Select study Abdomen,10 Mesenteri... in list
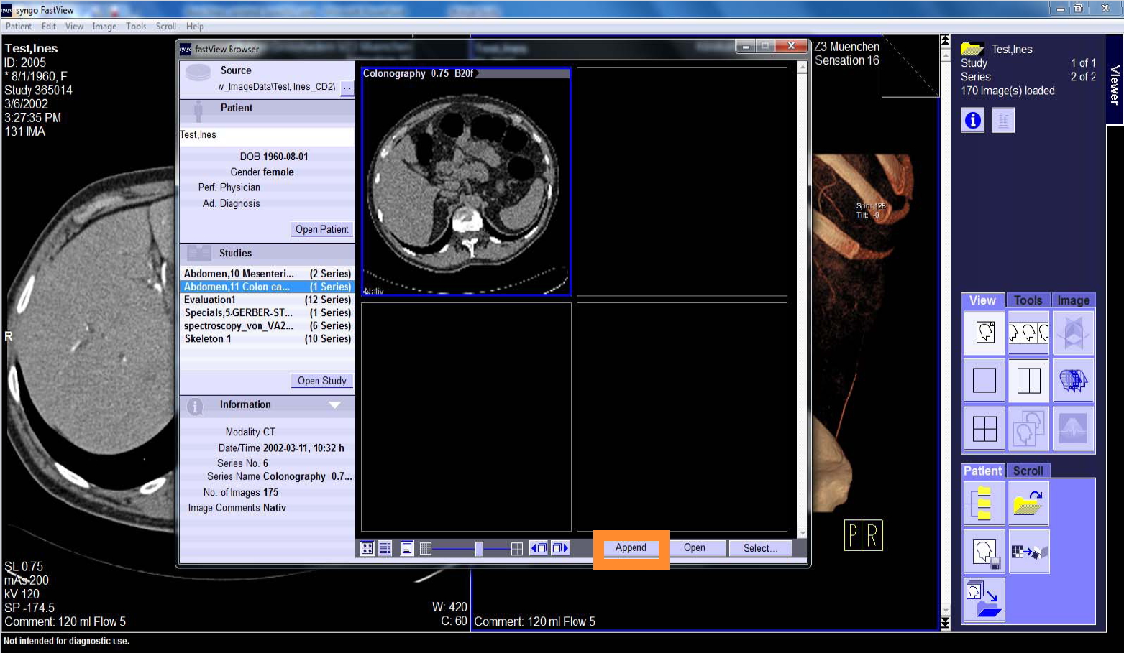1124x653 pixels. coord(267,274)
